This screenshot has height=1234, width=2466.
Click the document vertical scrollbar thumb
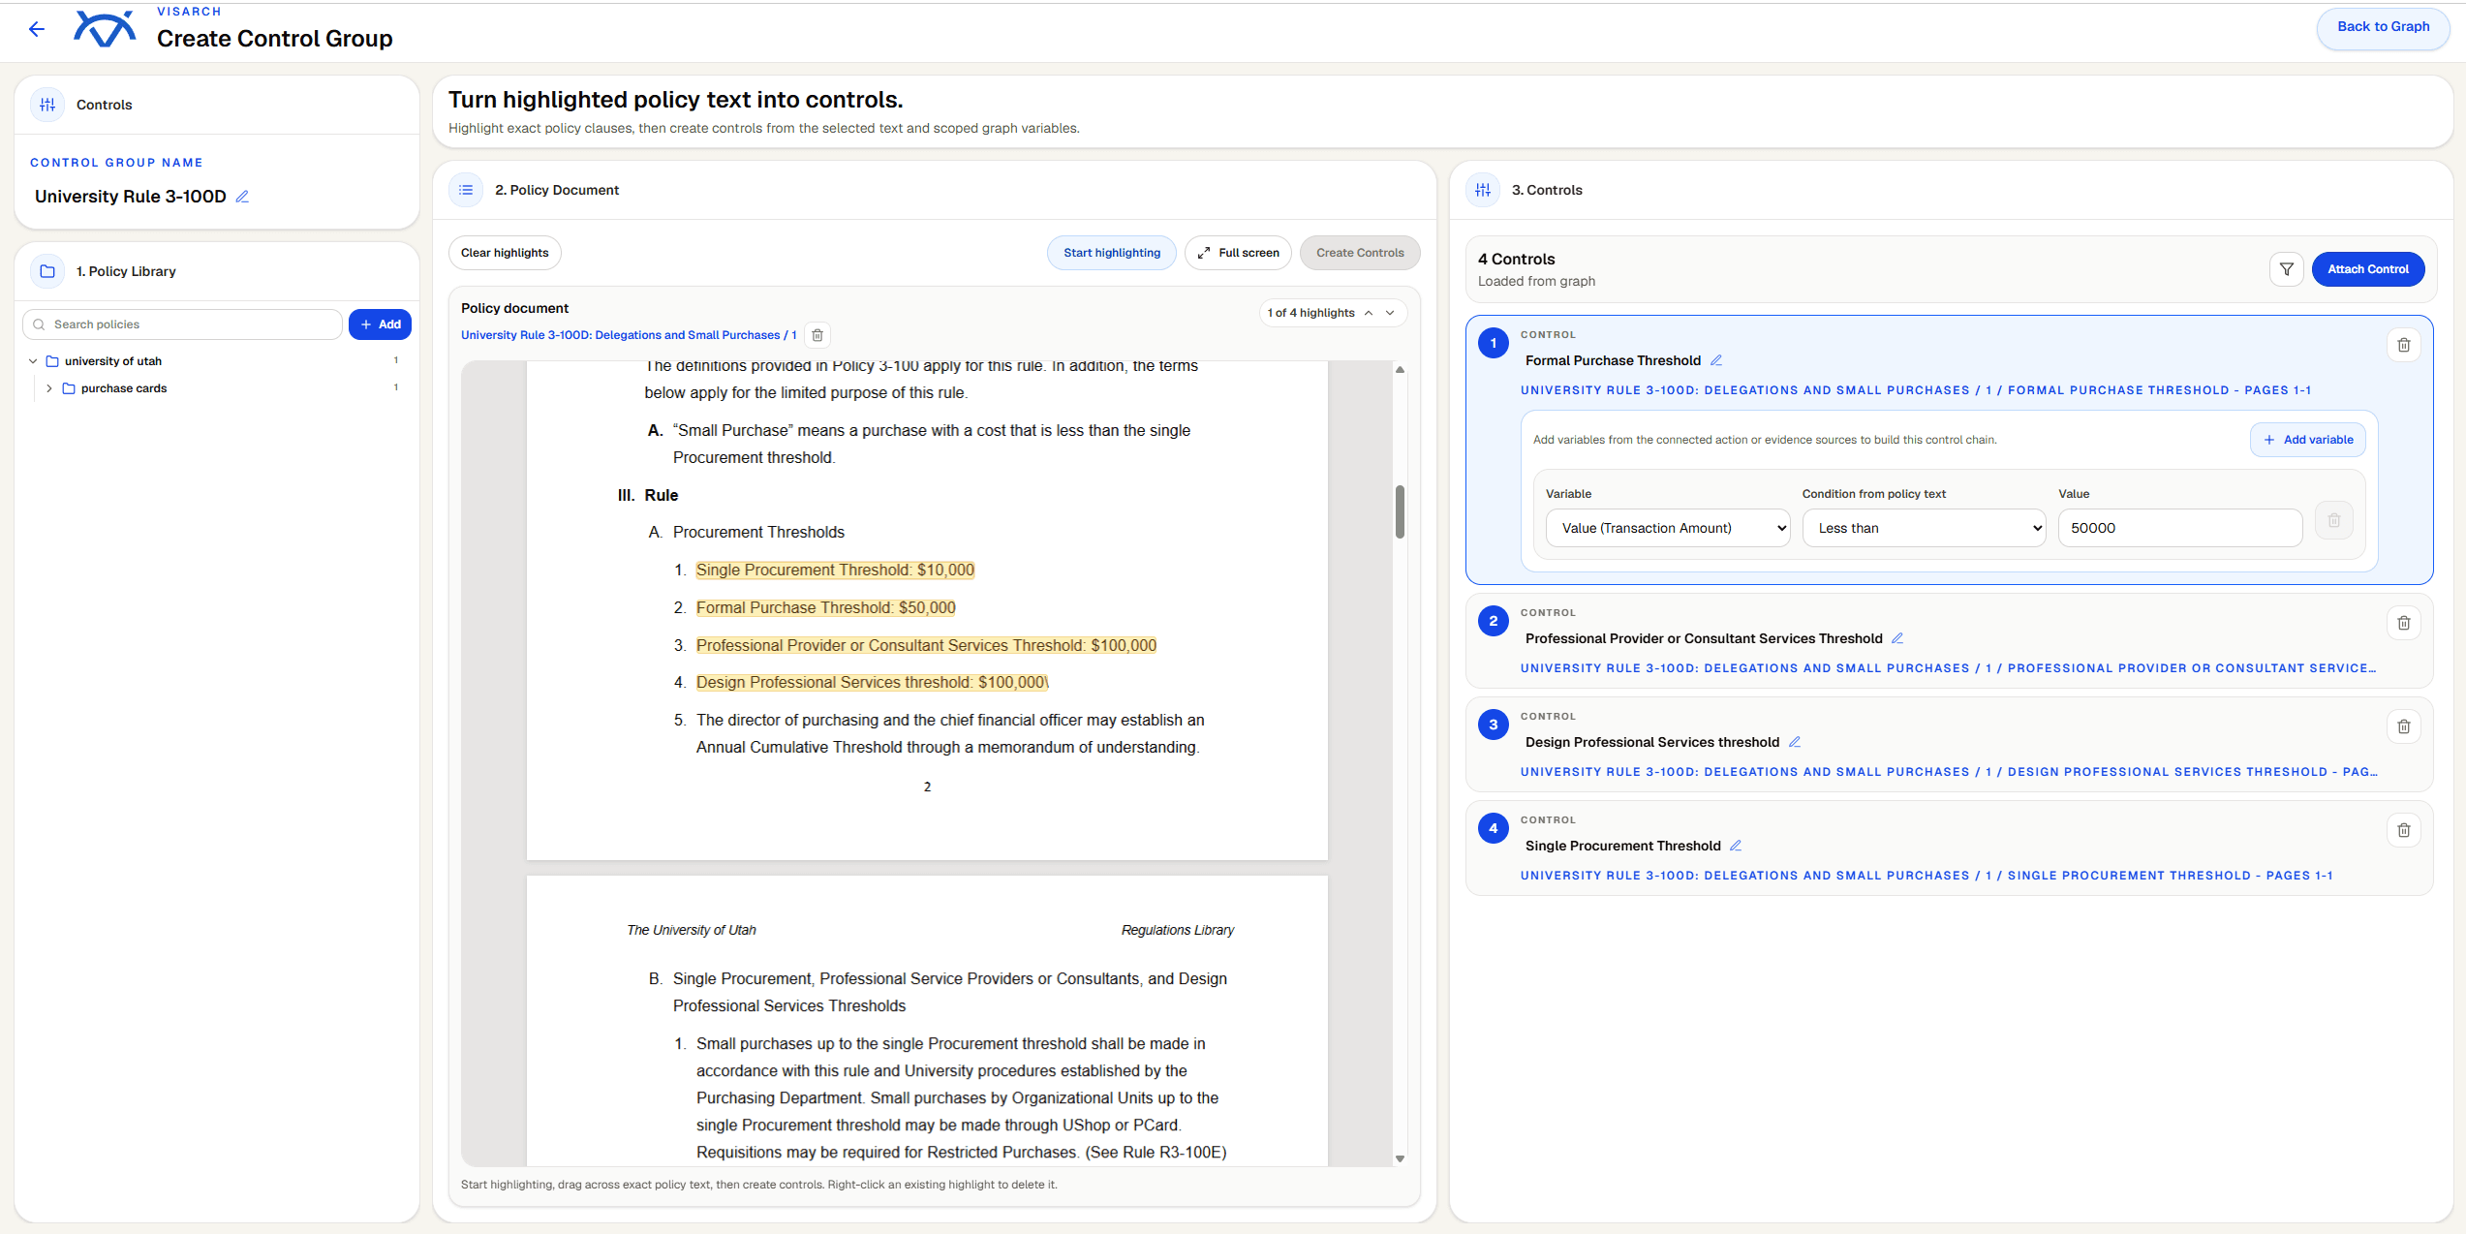point(1400,511)
